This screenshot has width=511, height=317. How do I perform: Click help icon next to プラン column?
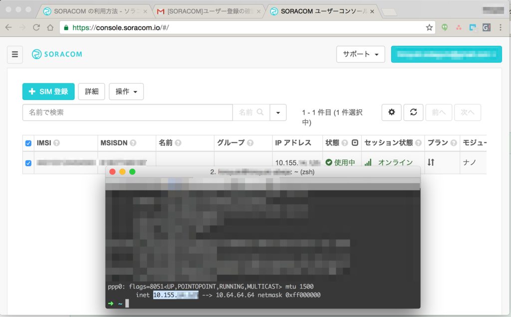click(x=454, y=143)
